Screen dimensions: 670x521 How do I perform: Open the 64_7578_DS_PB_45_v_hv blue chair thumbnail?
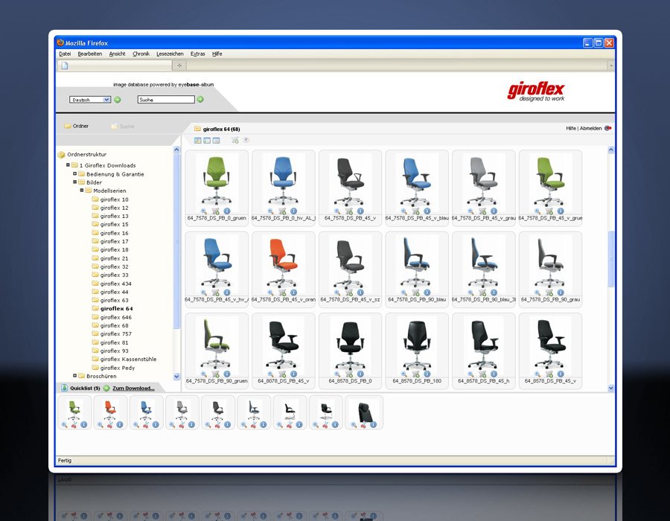click(217, 261)
